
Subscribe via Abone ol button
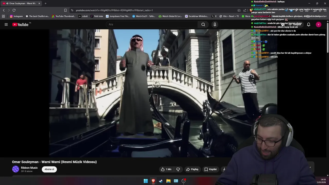(x=49, y=169)
